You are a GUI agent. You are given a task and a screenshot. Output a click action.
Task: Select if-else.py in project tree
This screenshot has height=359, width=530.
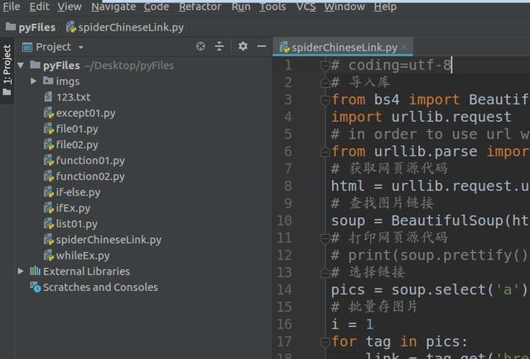[x=78, y=192]
